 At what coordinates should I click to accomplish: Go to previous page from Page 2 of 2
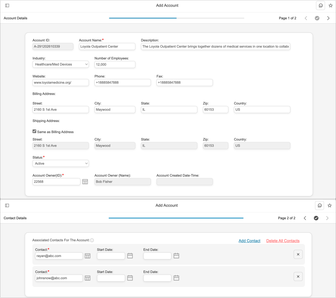305,218
